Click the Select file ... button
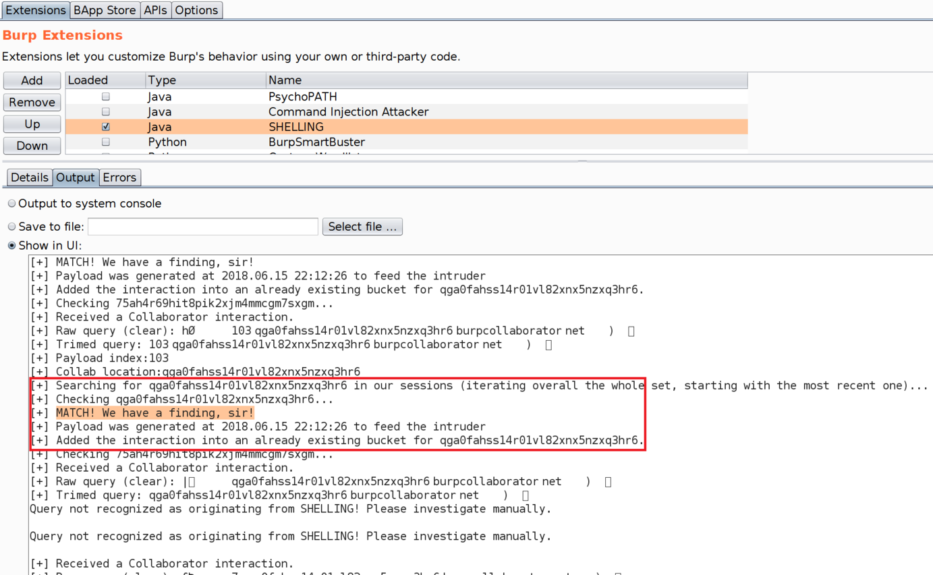This screenshot has height=575, width=933. (362, 227)
